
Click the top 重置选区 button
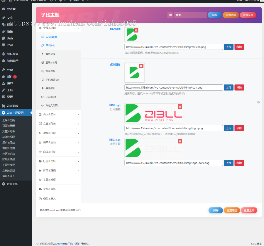coord(231,15)
